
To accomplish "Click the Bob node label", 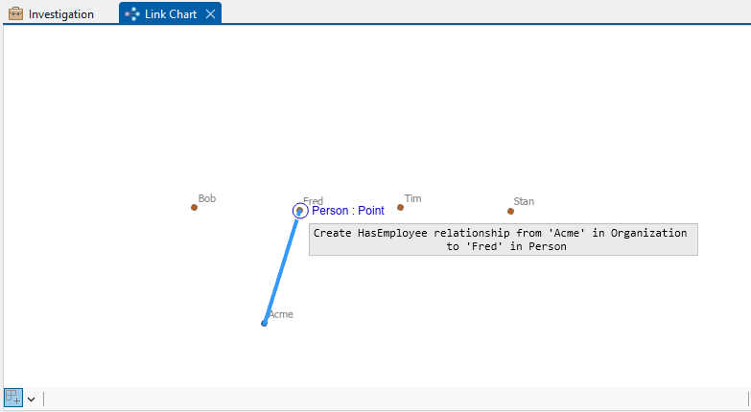I will coord(207,198).
